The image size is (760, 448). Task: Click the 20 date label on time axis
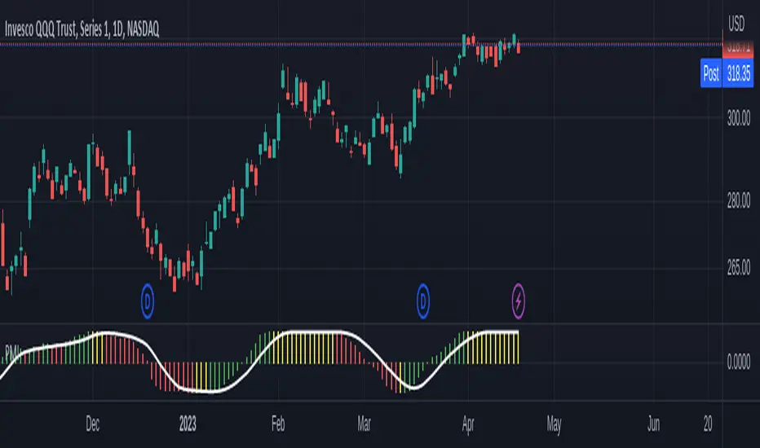(708, 424)
